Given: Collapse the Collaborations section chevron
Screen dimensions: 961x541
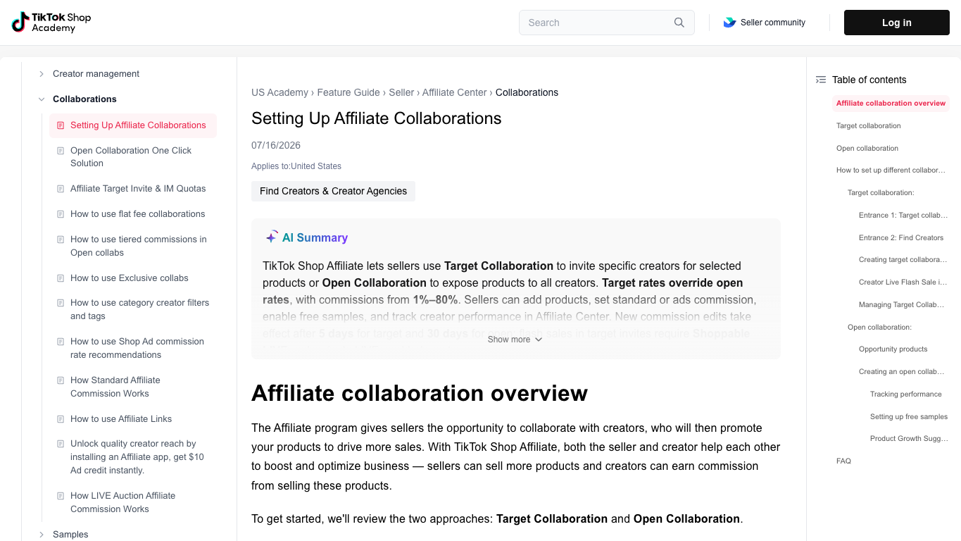Looking at the screenshot, I should [x=42, y=99].
